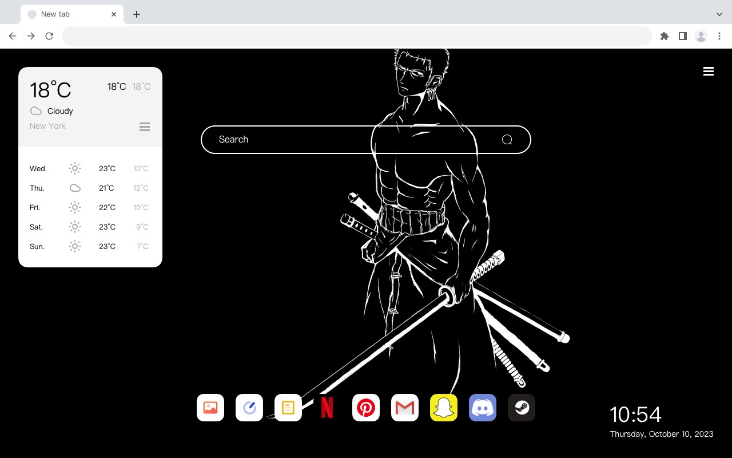The height and width of the screenshot is (458, 732).
Task: Open the Gmail shortcut
Action: pyautogui.click(x=405, y=408)
